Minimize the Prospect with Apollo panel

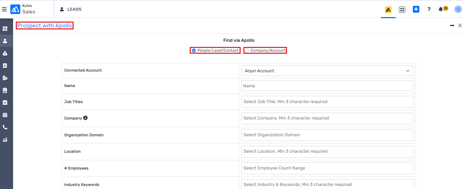(x=452, y=25)
